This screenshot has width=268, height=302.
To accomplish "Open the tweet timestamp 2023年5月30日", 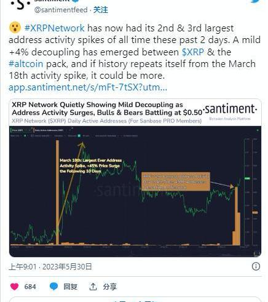I will click(67, 267).
